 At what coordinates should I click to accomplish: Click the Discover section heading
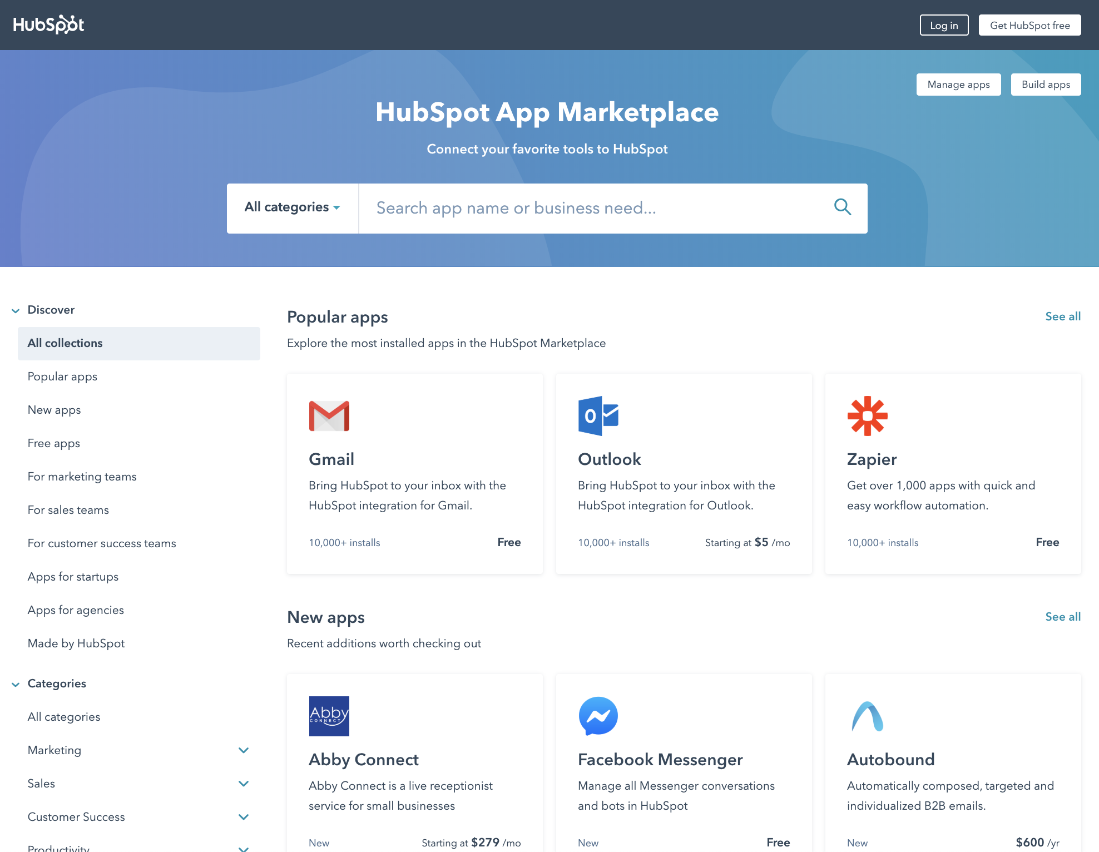(x=51, y=310)
